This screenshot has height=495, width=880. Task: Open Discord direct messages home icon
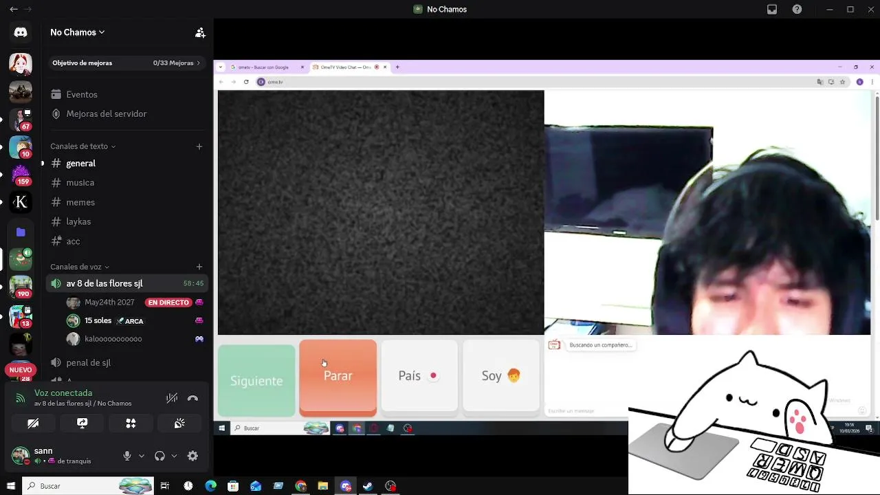click(x=21, y=32)
